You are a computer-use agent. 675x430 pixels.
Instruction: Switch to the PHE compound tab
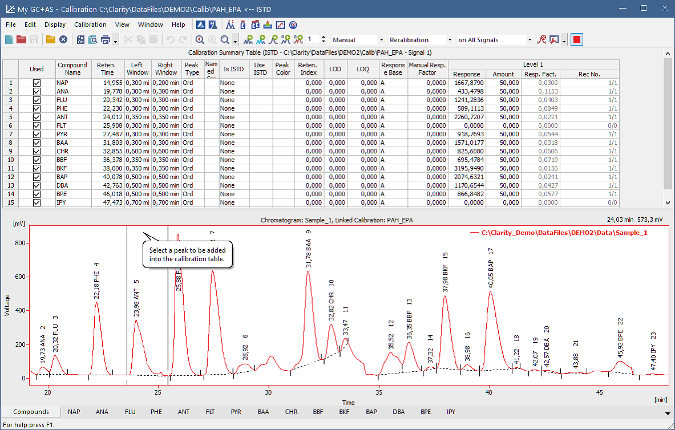[156, 411]
